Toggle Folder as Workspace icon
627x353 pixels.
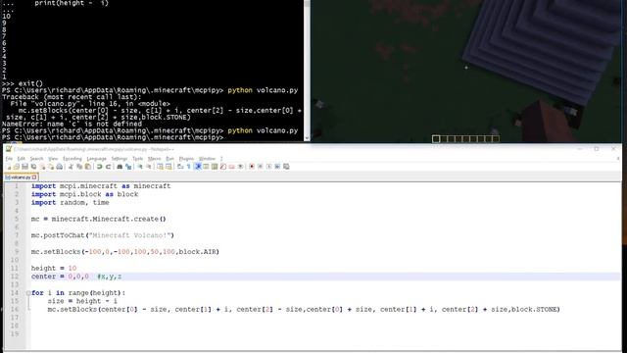231,167
